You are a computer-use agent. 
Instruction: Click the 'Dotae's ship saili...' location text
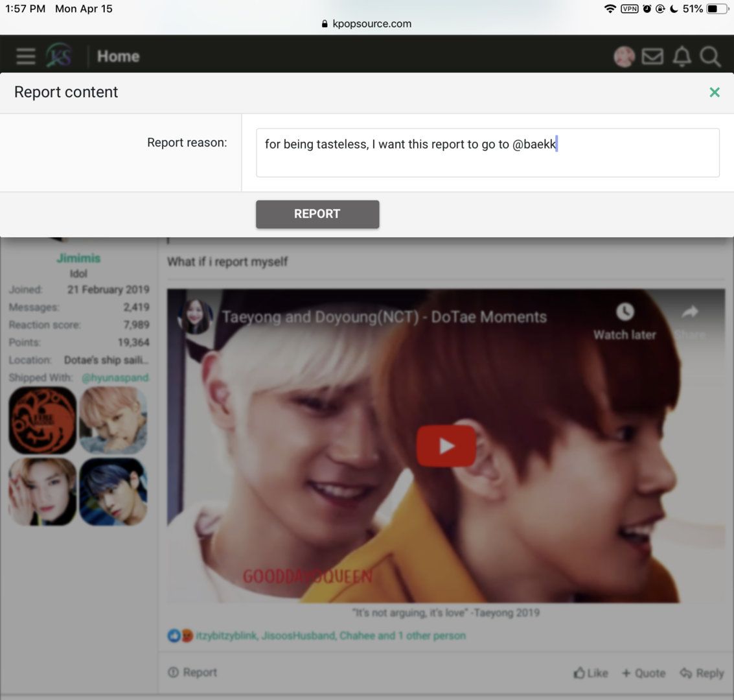click(x=106, y=360)
